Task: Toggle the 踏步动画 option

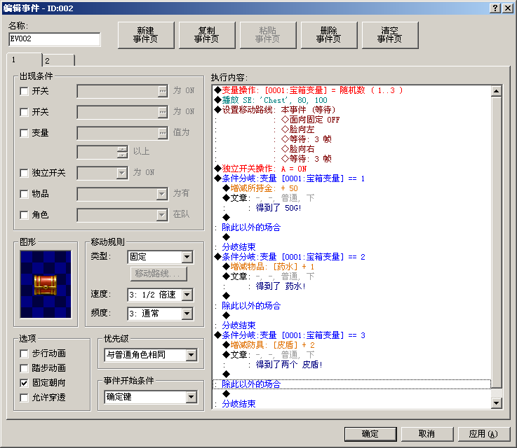Action: [x=24, y=368]
